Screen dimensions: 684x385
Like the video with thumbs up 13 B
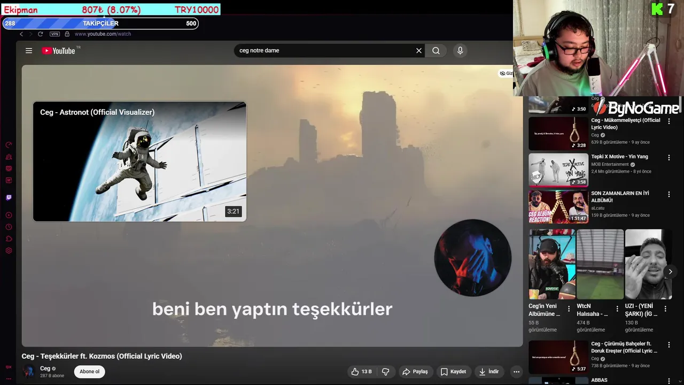[x=361, y=372]
